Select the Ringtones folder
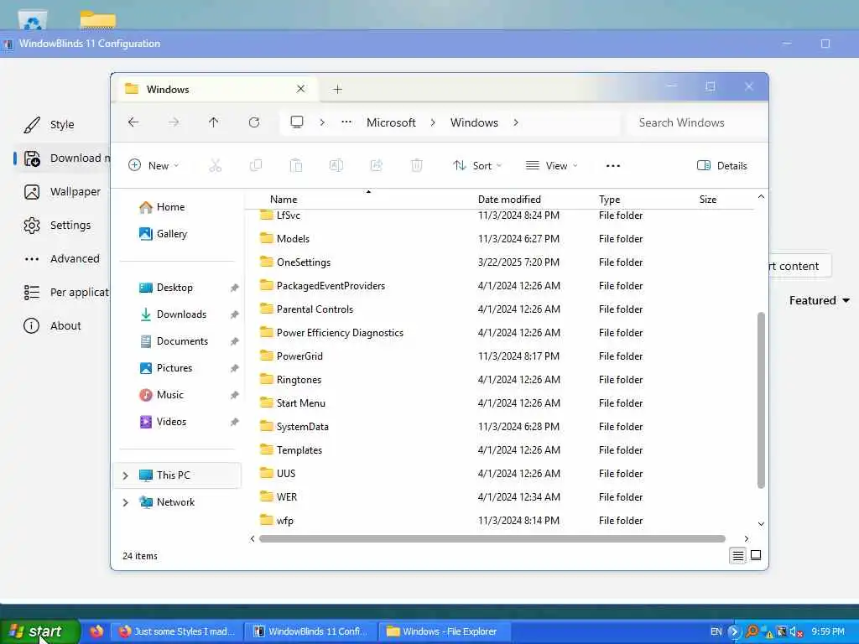 coord(299,380)
